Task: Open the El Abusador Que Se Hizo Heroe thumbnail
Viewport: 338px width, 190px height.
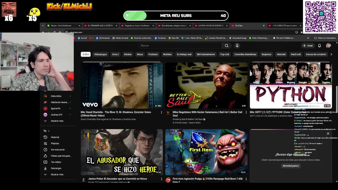Action: click(x=122, y=152)
